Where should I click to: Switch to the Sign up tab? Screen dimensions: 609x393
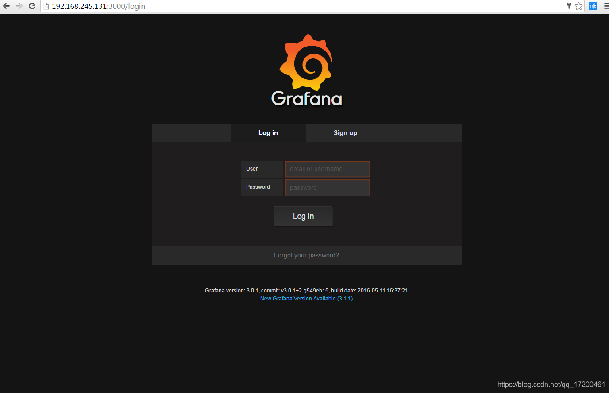point(345,133)
